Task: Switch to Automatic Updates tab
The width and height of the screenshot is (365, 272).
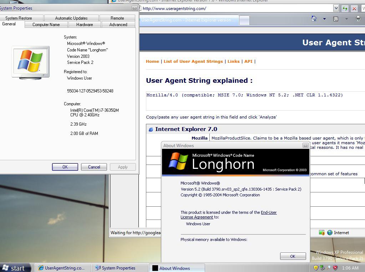Action: (x=71, y=18)
